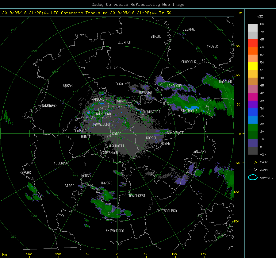Click the DAVANGERI label

pyautogui.click(x=137, y=196)
